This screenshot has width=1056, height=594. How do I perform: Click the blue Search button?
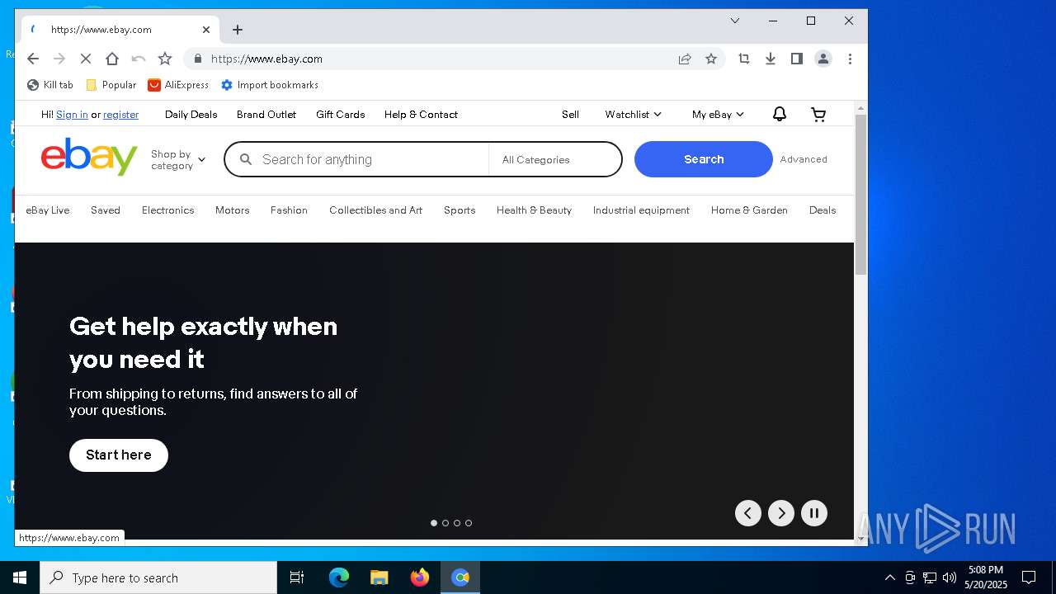pyautogui.click(x=704, y=159)
